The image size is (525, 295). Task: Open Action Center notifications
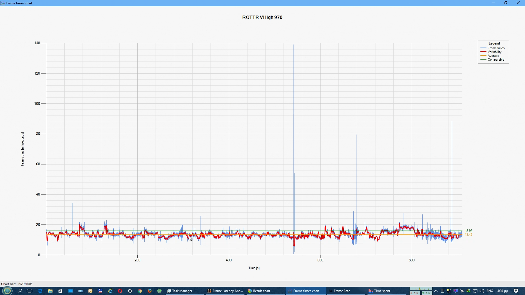[516, 291]
